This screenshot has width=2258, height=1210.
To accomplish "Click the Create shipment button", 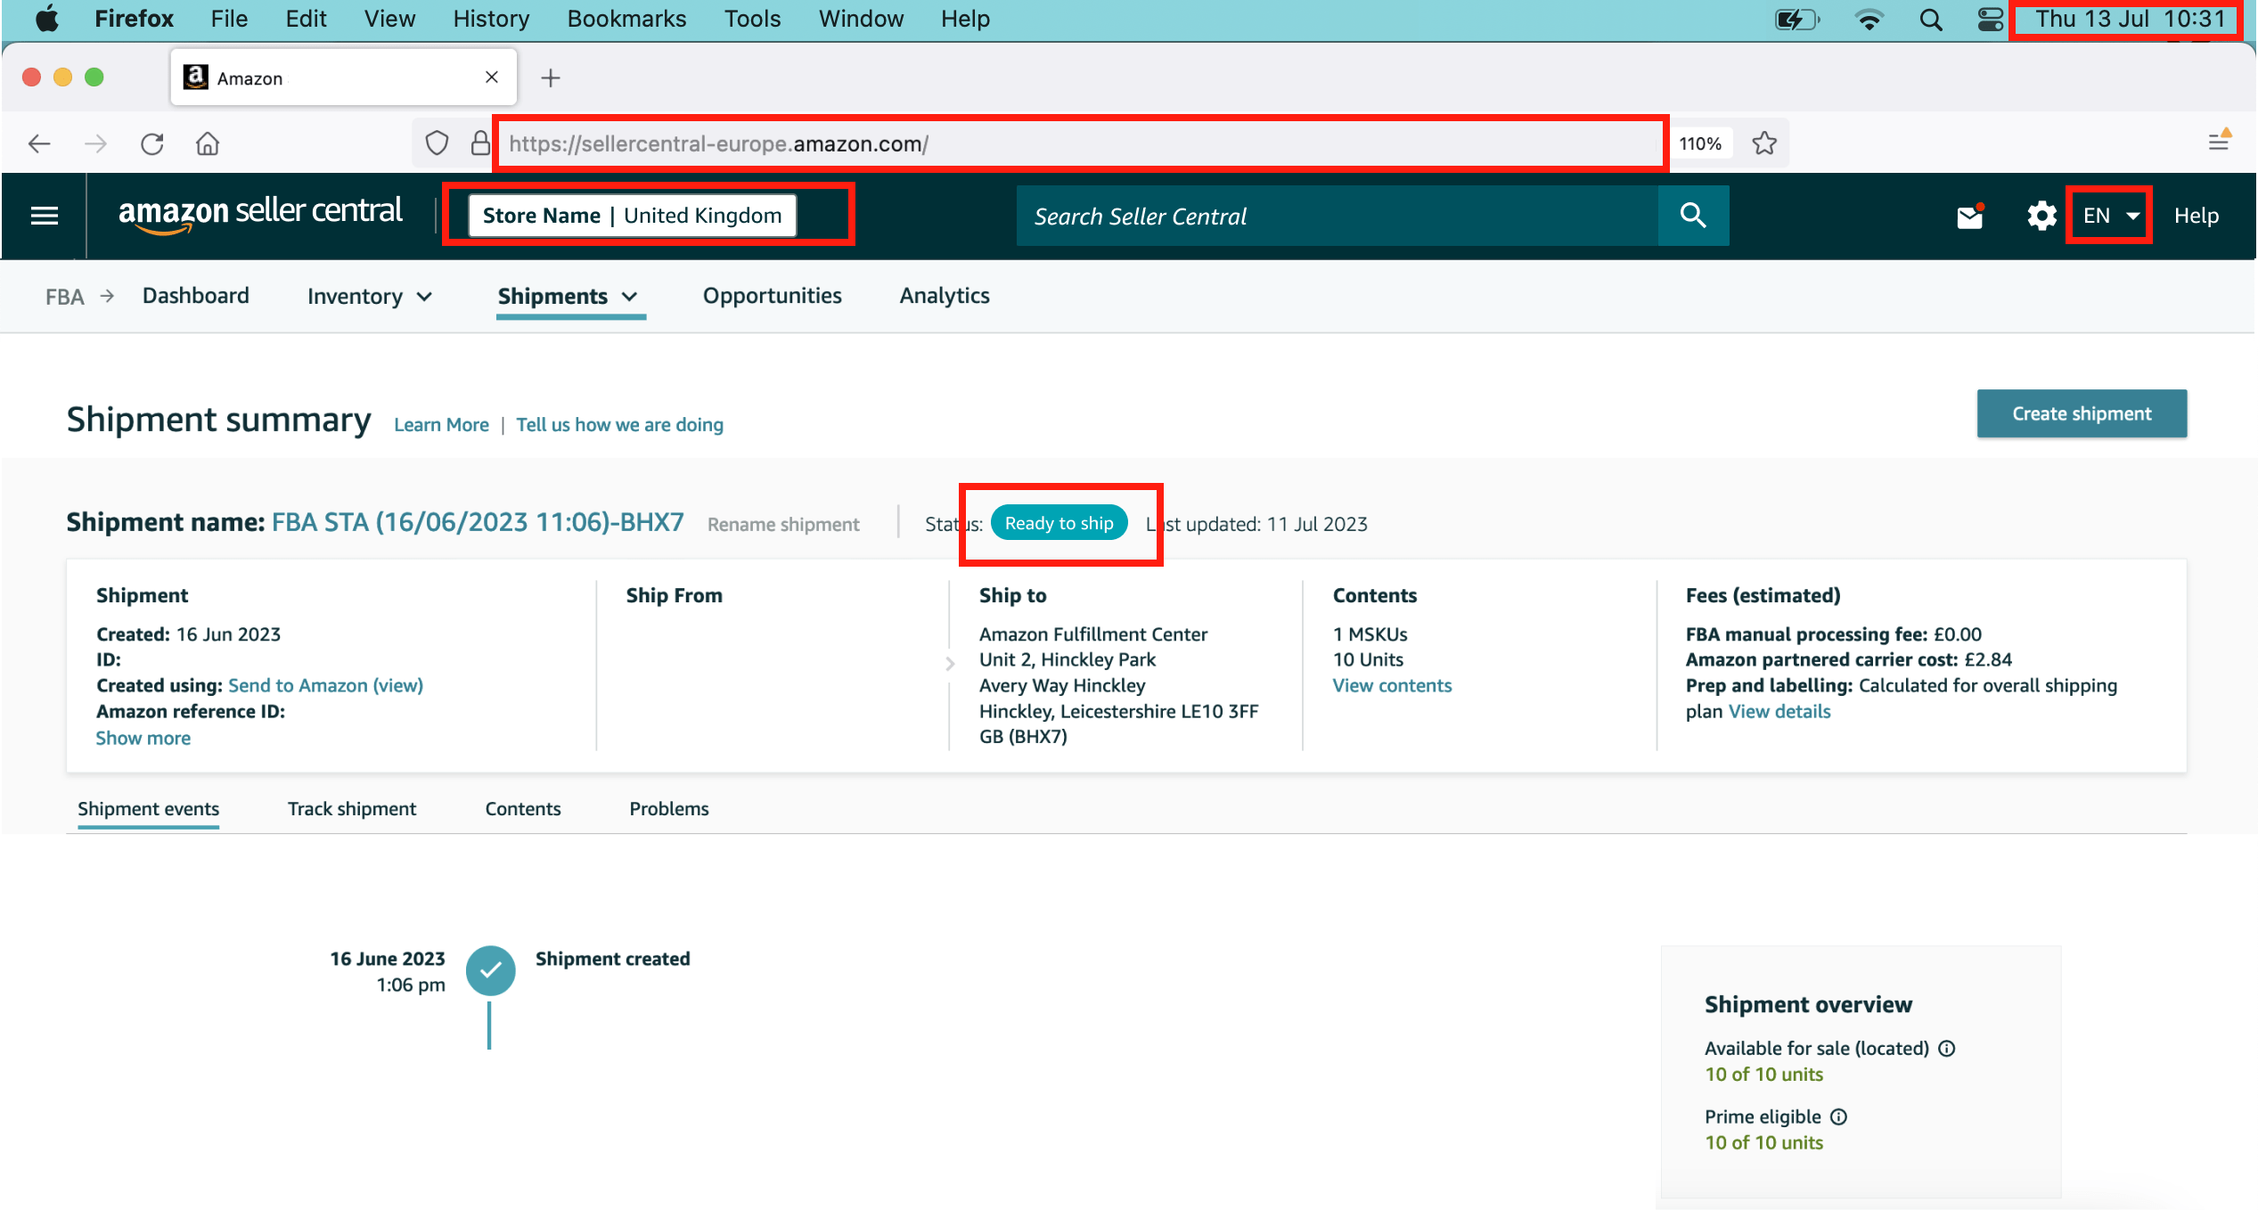I will (2082, 413).
